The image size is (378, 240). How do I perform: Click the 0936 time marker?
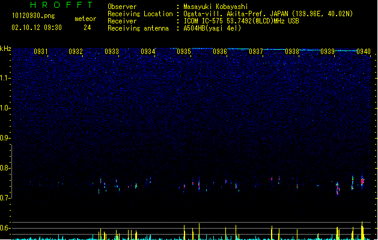(x=220, y=52)
